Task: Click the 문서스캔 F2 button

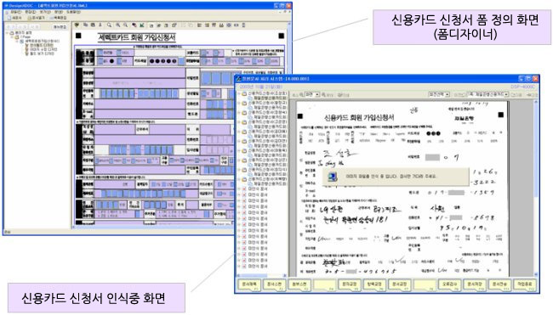Action: [275, 284]
